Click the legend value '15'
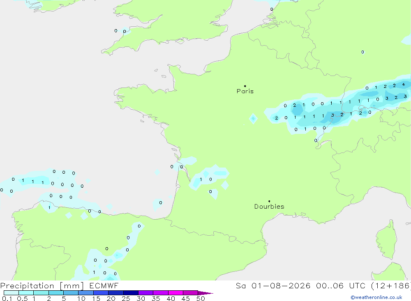 click(96, 299)
